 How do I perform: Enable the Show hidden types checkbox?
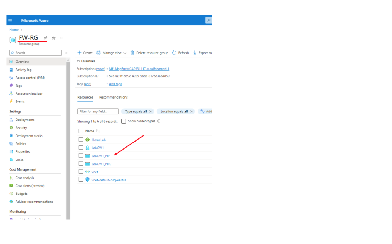pyautogui.click(x=124, y=121)
